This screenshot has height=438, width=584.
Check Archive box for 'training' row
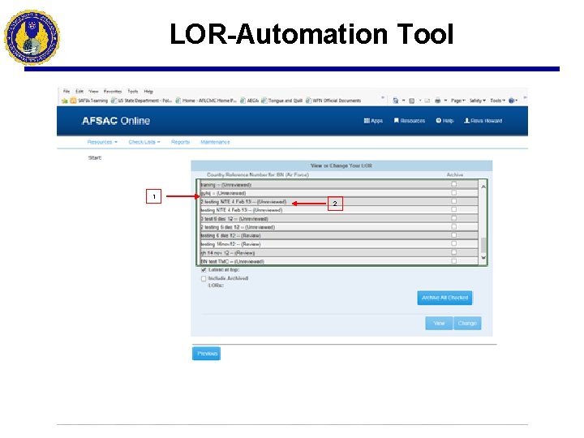click(x=453, y=184)
